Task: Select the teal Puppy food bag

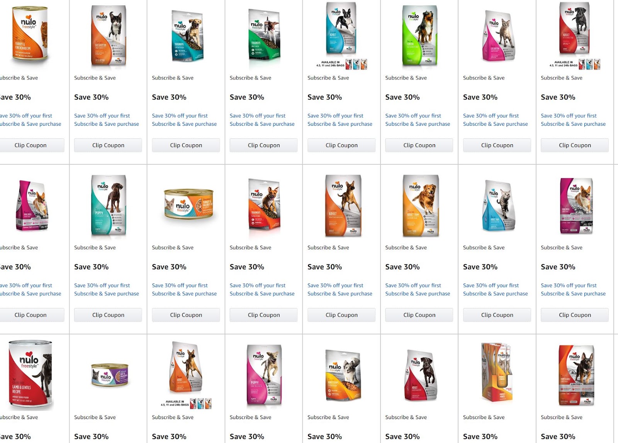Action: coord(109,205)
